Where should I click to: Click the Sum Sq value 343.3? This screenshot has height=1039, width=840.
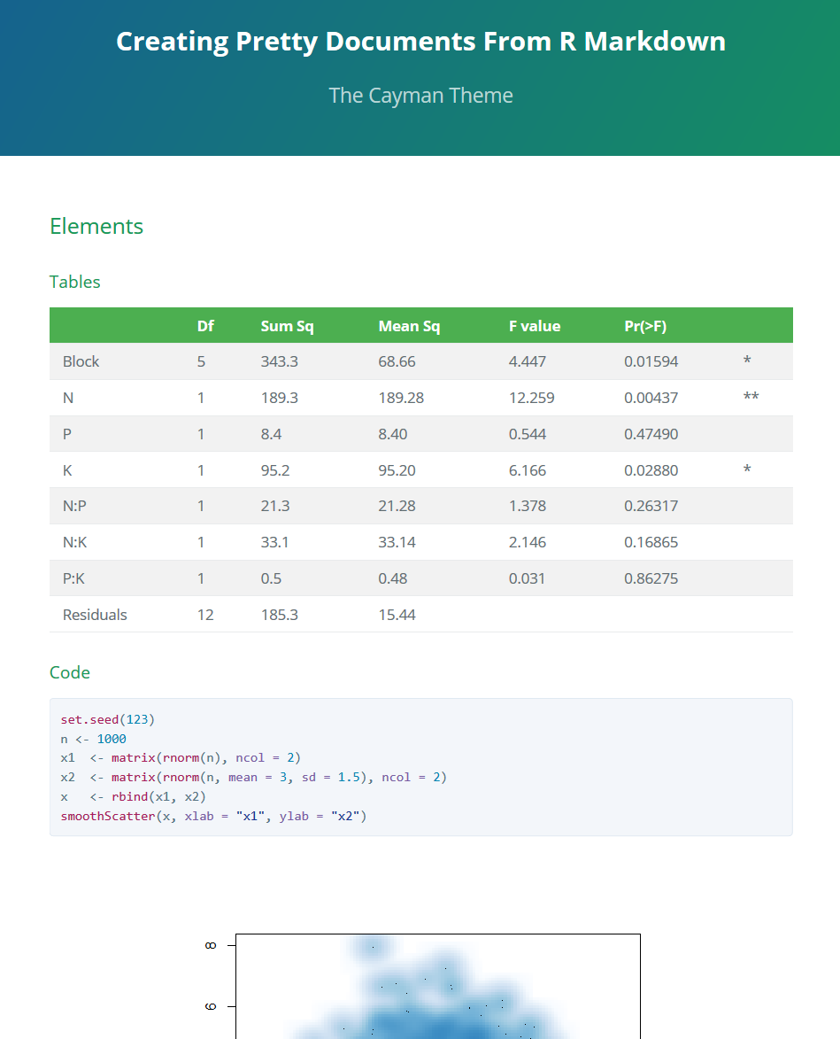click(x=280, y=361)
